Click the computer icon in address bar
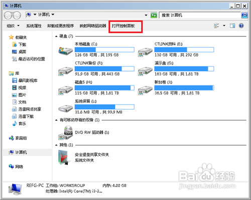251x200 pixels. point(29,15)
